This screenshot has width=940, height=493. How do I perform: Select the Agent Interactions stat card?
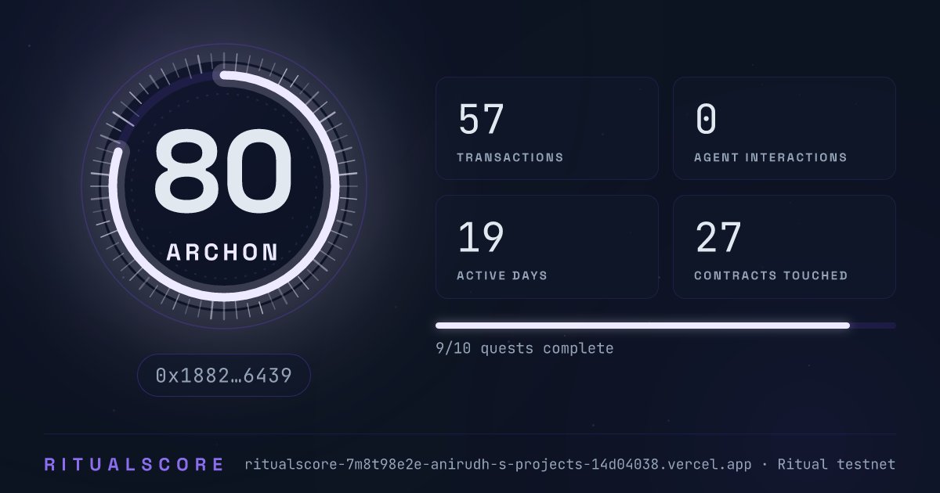click(x=784, y=128)
